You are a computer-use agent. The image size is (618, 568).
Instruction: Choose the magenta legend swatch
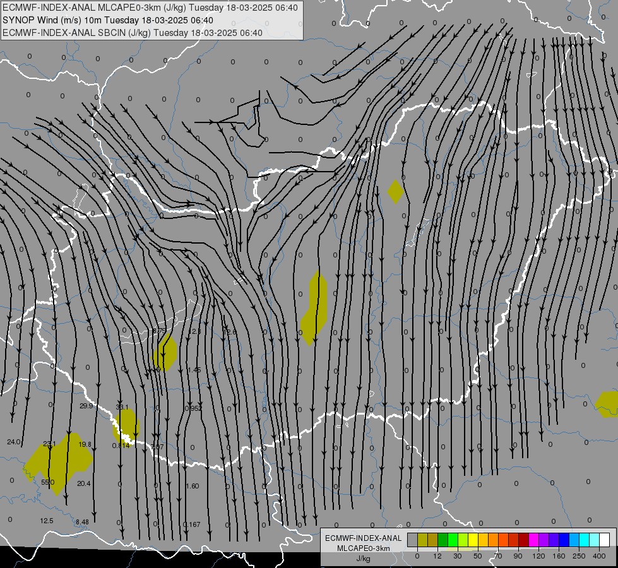click(x=534, y=540)
